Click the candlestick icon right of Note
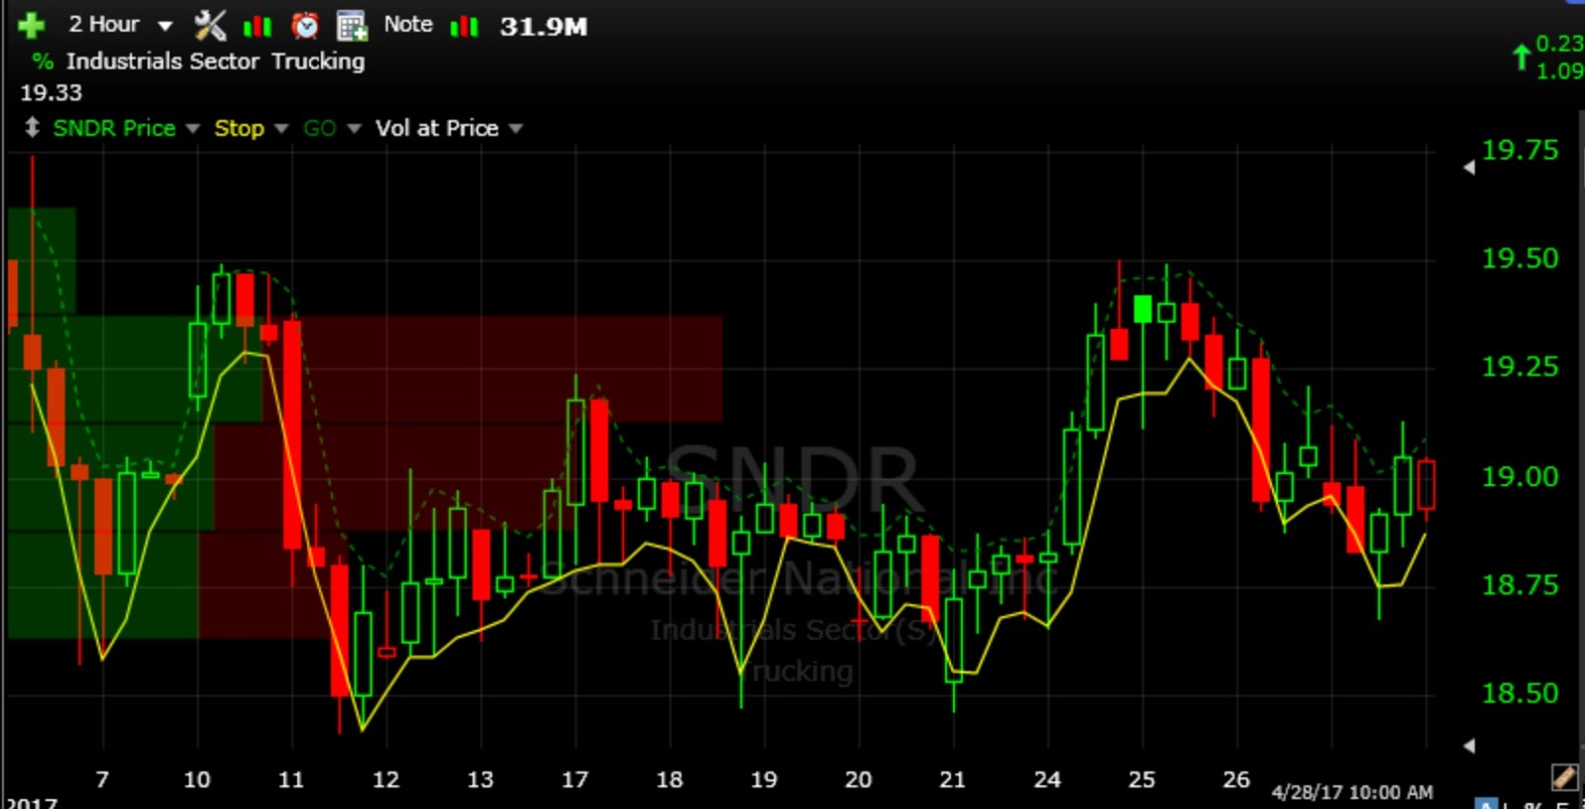1585x809 pixels. coord(464,26)
